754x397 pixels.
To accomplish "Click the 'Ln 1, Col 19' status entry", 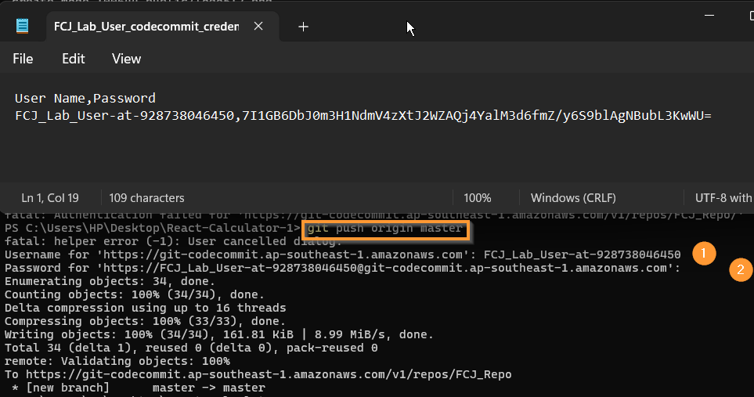I will click(50, 198).
